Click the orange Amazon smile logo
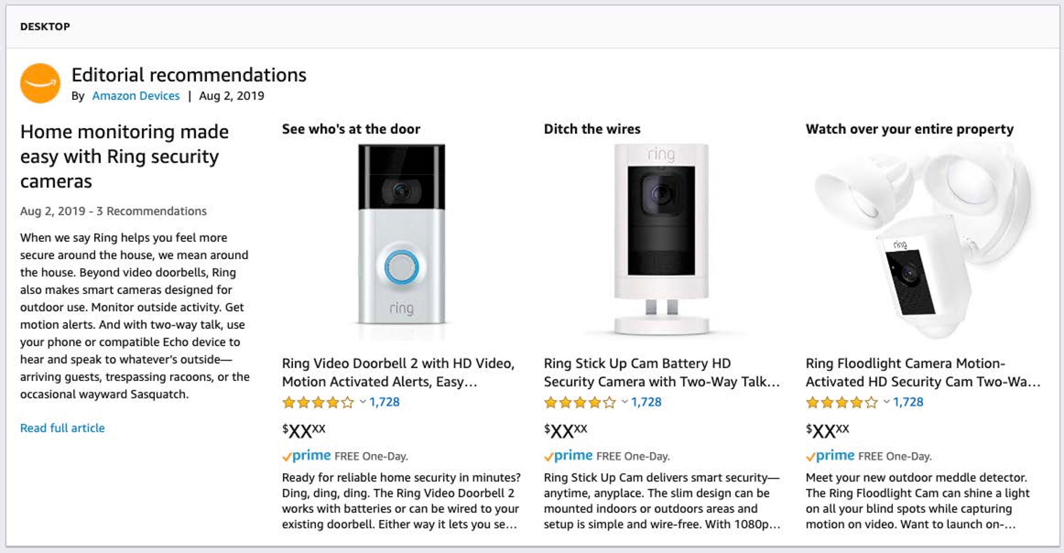The image size is (1064, 553). point(40,83)
